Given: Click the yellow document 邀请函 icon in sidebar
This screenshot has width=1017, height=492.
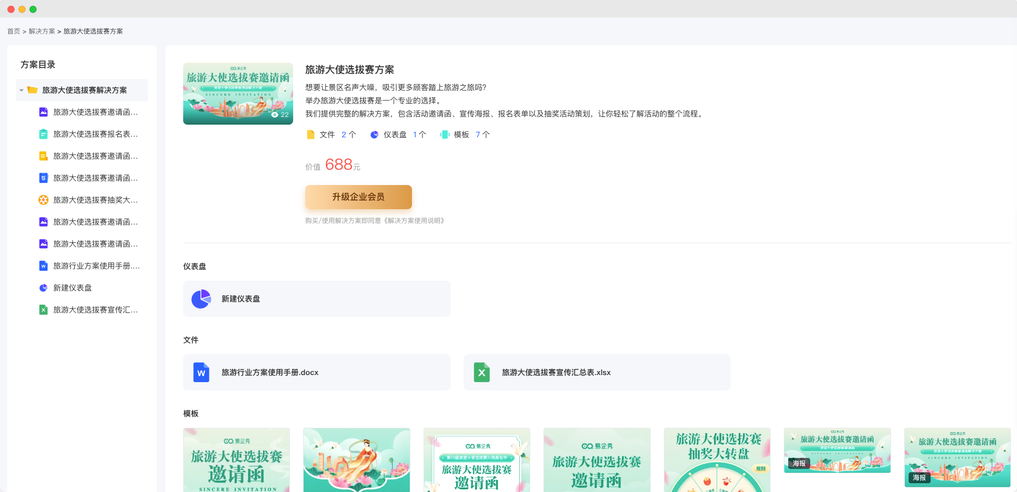Looking at the screenshot, I should (43, 156).
